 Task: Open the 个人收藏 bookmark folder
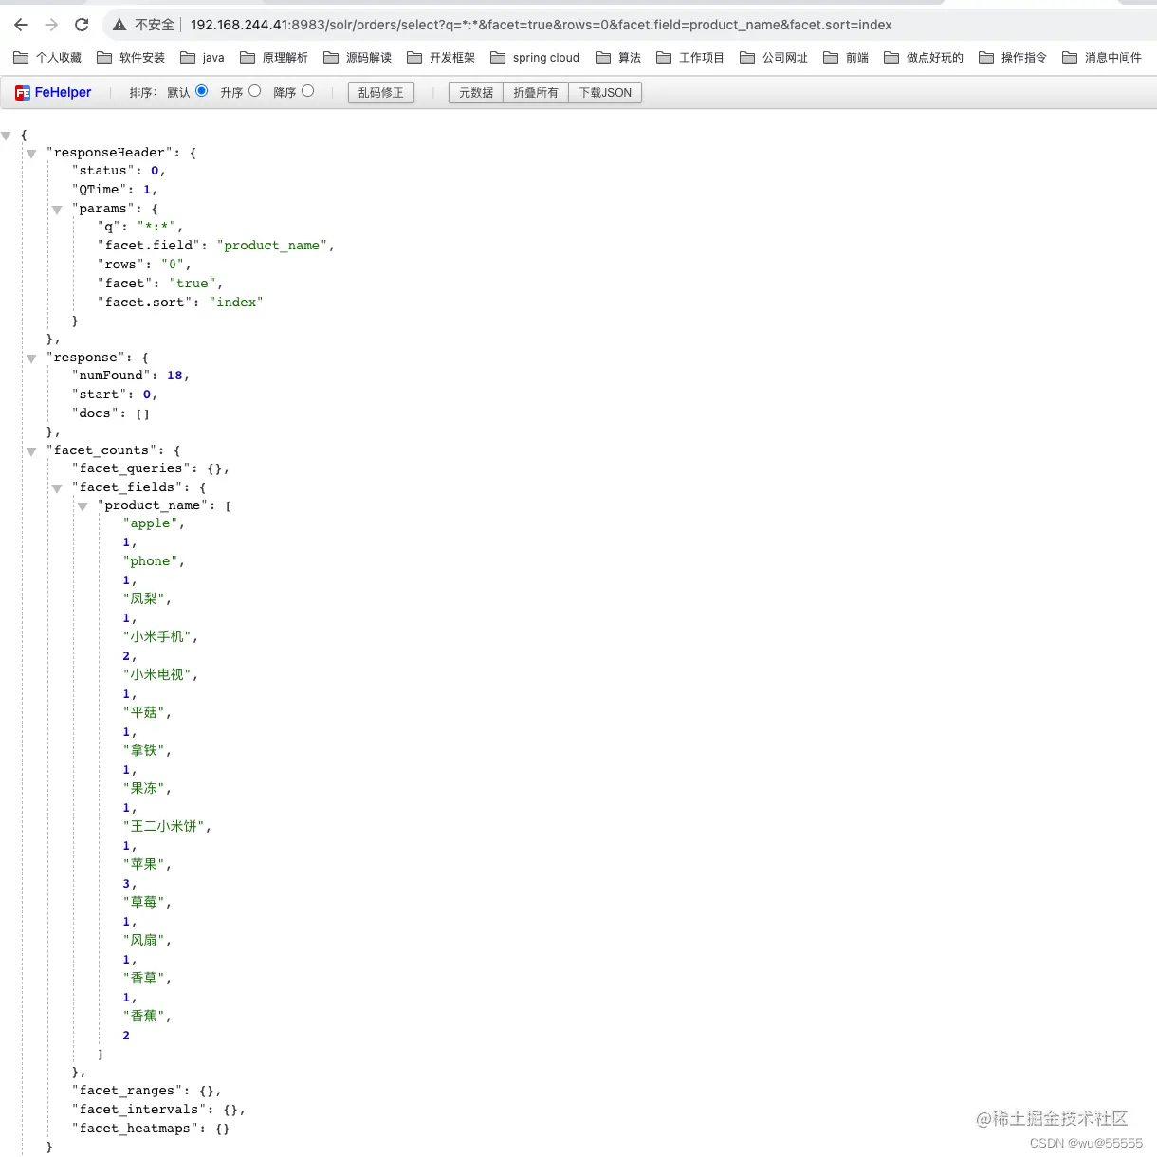(x=47, y=58)
